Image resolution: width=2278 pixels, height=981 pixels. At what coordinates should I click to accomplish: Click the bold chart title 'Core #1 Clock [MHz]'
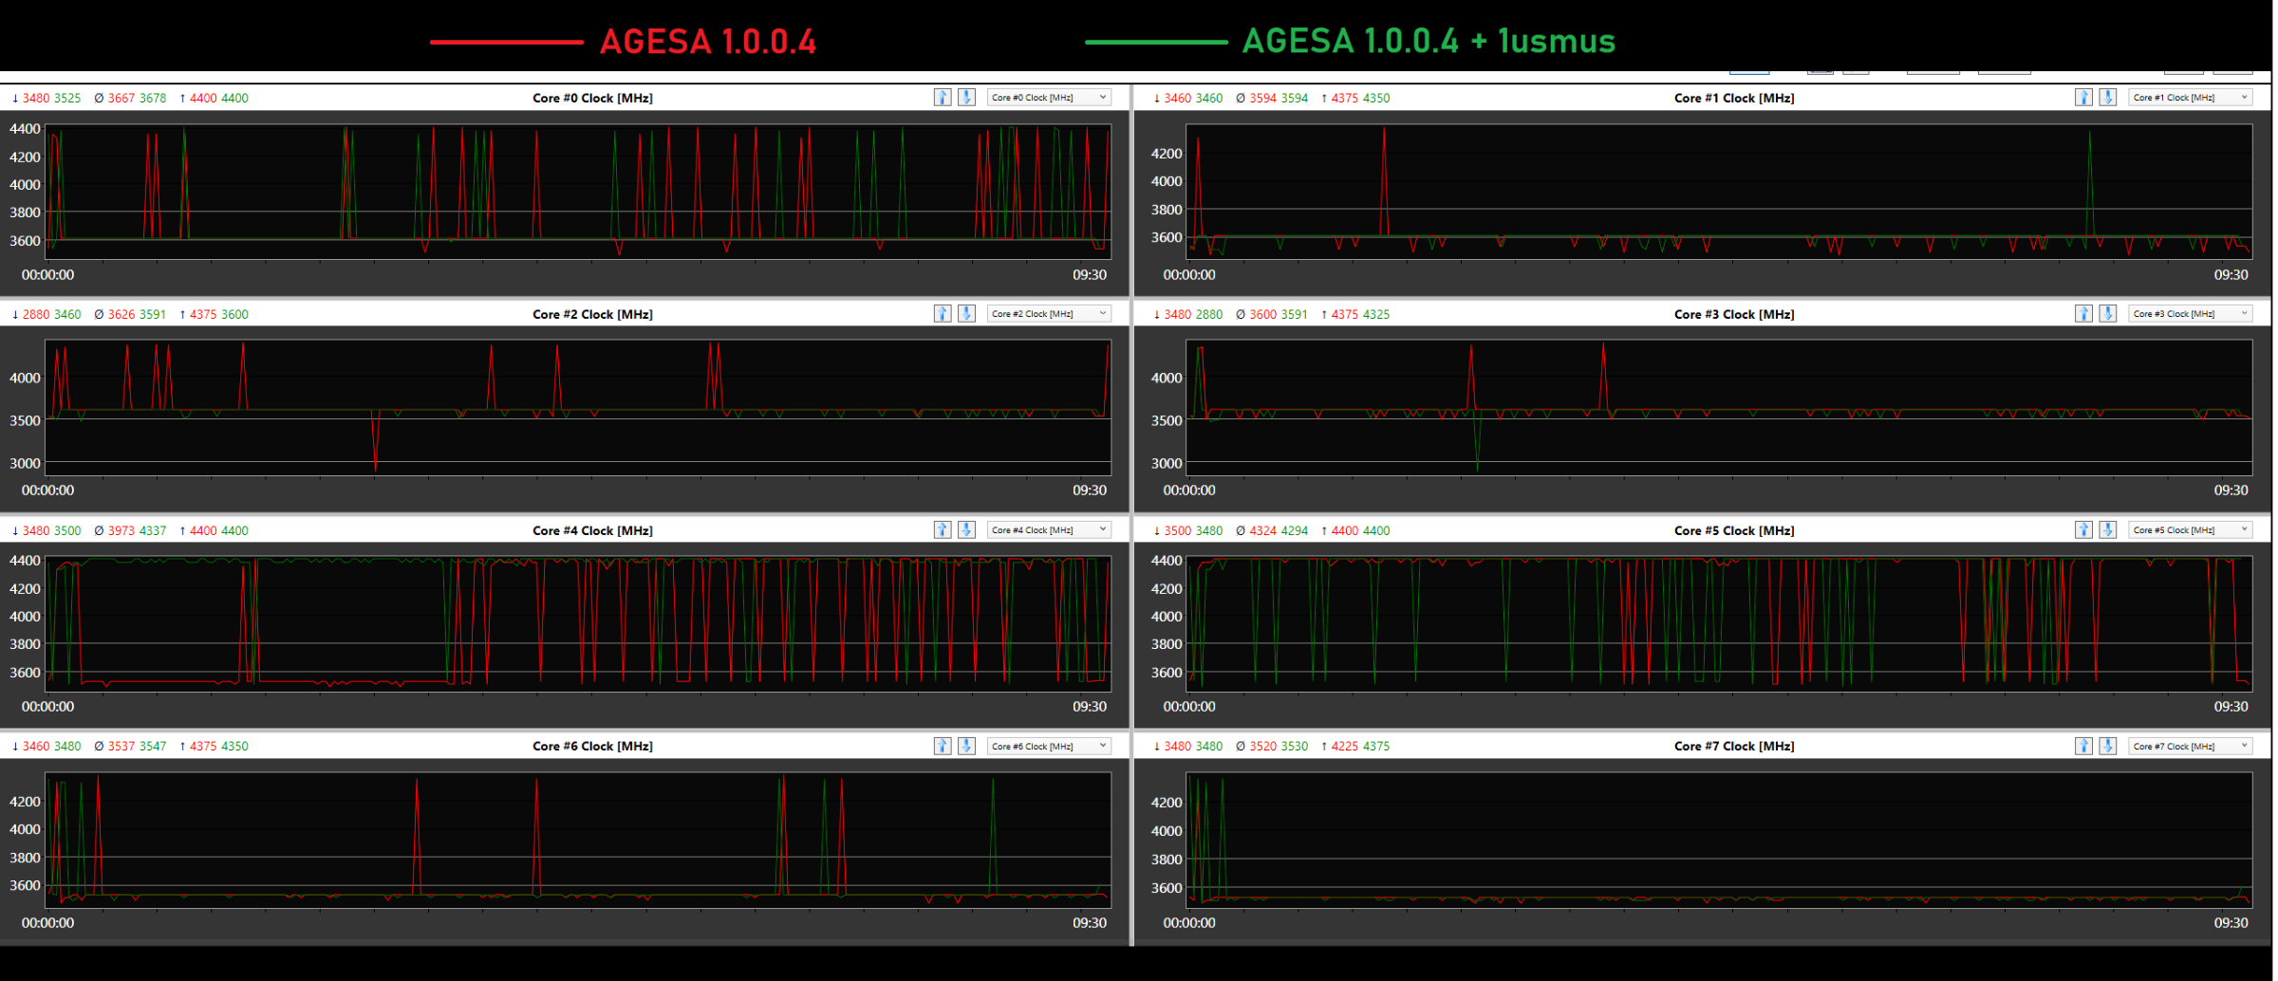pyautogui.click(x=1734, y=98)
